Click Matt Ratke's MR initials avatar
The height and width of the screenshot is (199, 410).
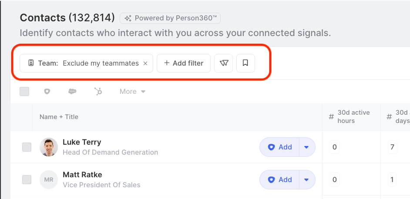click(x=49, y=180)
